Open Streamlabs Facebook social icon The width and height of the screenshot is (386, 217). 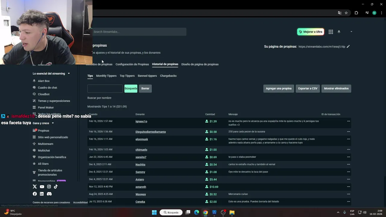pos(35,194)
